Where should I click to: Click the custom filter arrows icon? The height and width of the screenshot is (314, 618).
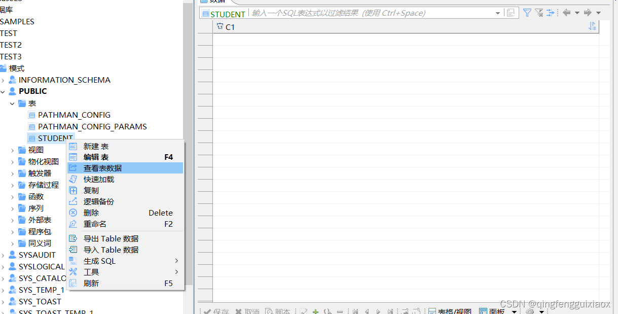tap(551, 13)
